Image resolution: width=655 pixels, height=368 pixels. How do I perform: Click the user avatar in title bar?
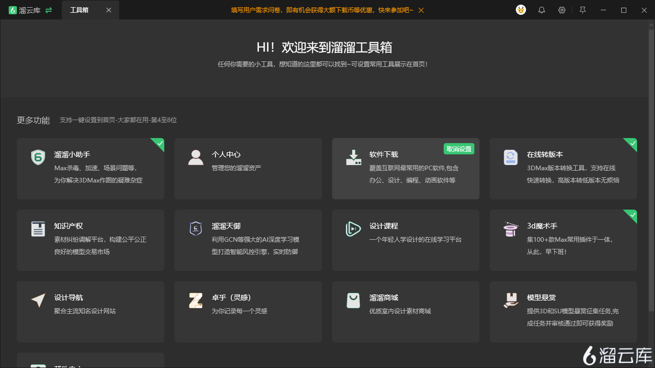(x=521, y=10)
